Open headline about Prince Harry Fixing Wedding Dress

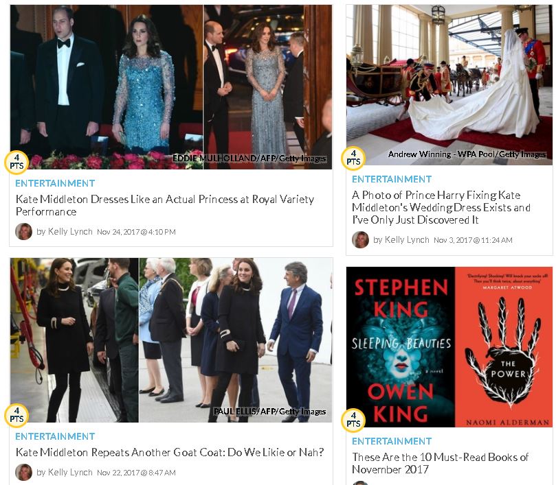[x=441, y=207]
